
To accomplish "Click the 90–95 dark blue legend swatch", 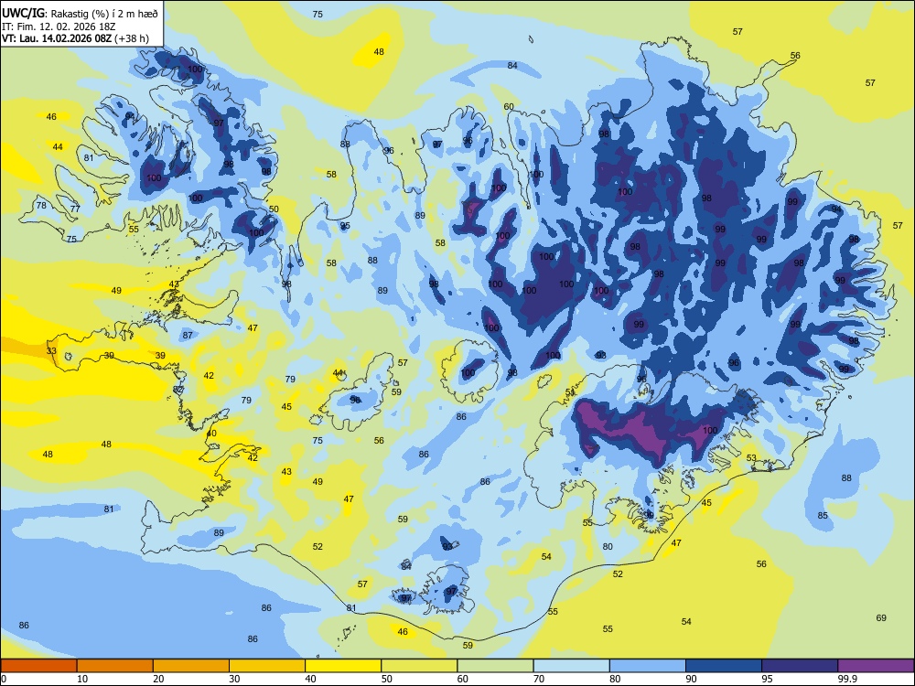I will 724,666.
